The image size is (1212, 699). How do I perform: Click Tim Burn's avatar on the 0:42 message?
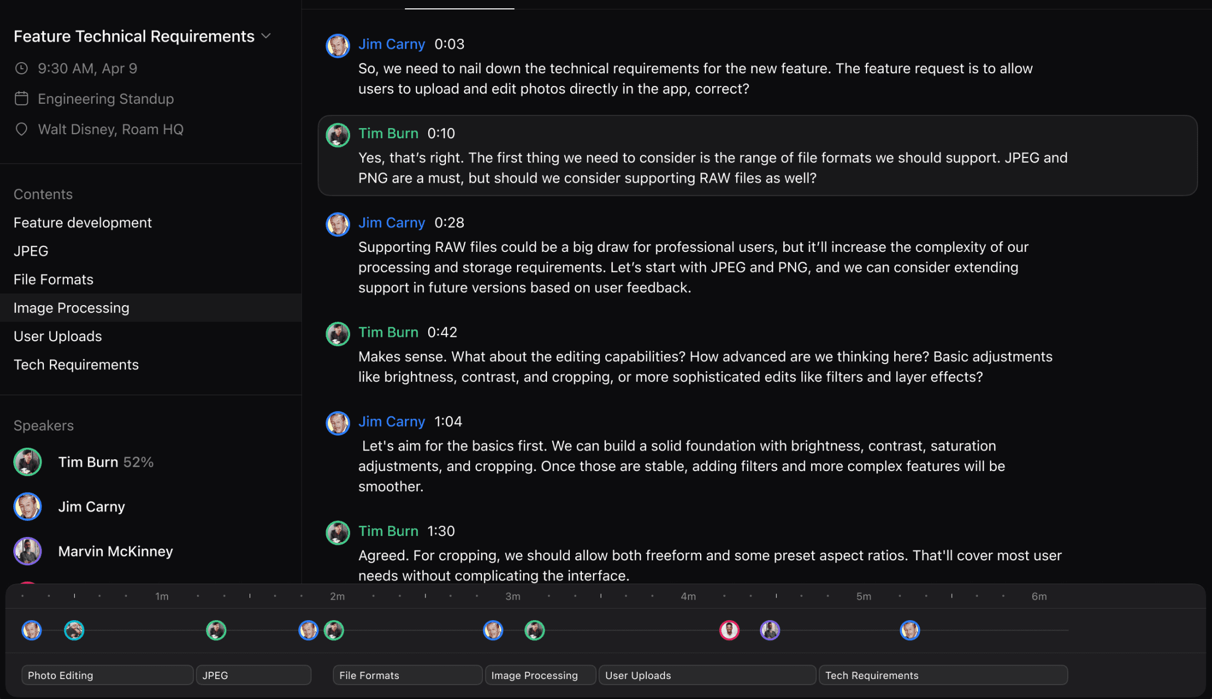coord(337,333)
